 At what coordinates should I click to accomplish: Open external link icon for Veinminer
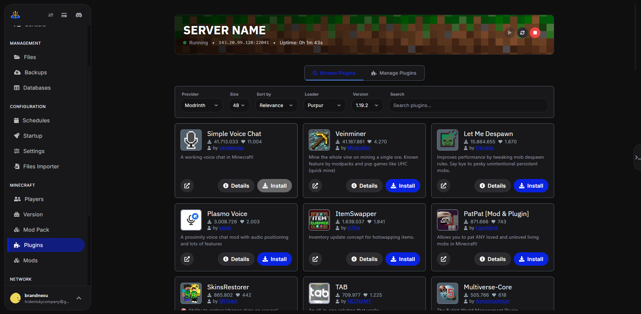tap(315, 186)
